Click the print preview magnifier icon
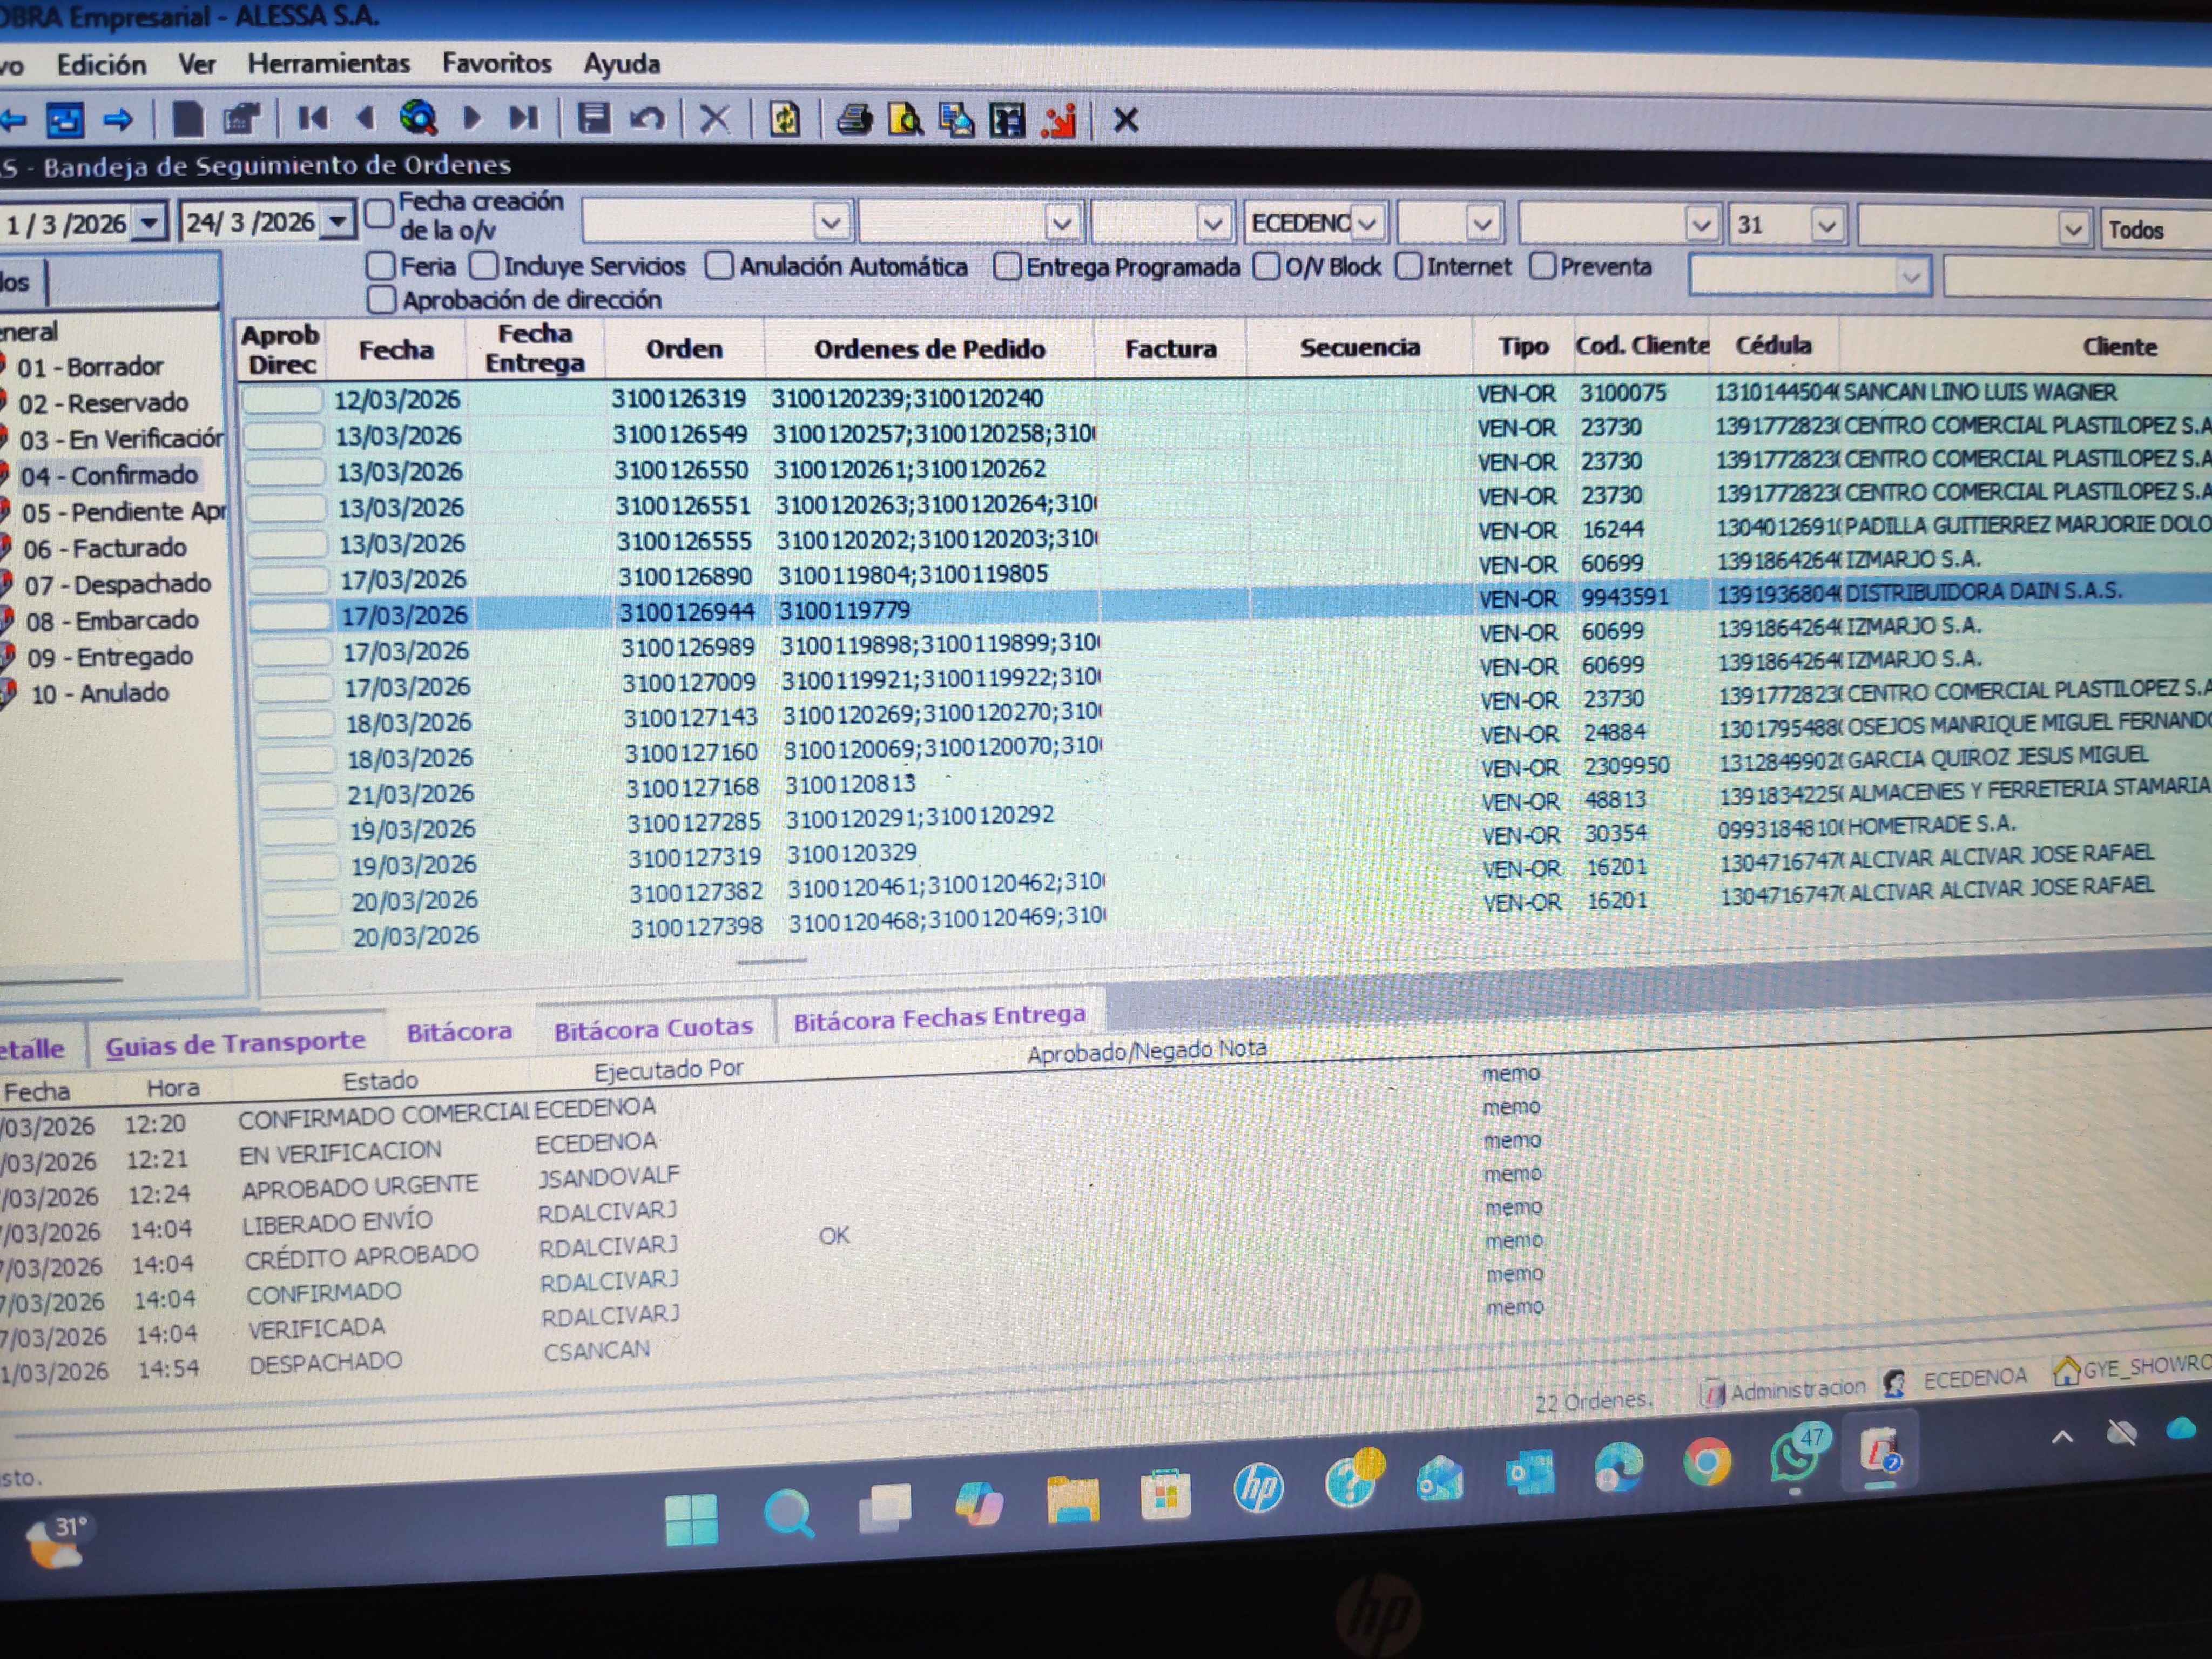 [905, 120]
